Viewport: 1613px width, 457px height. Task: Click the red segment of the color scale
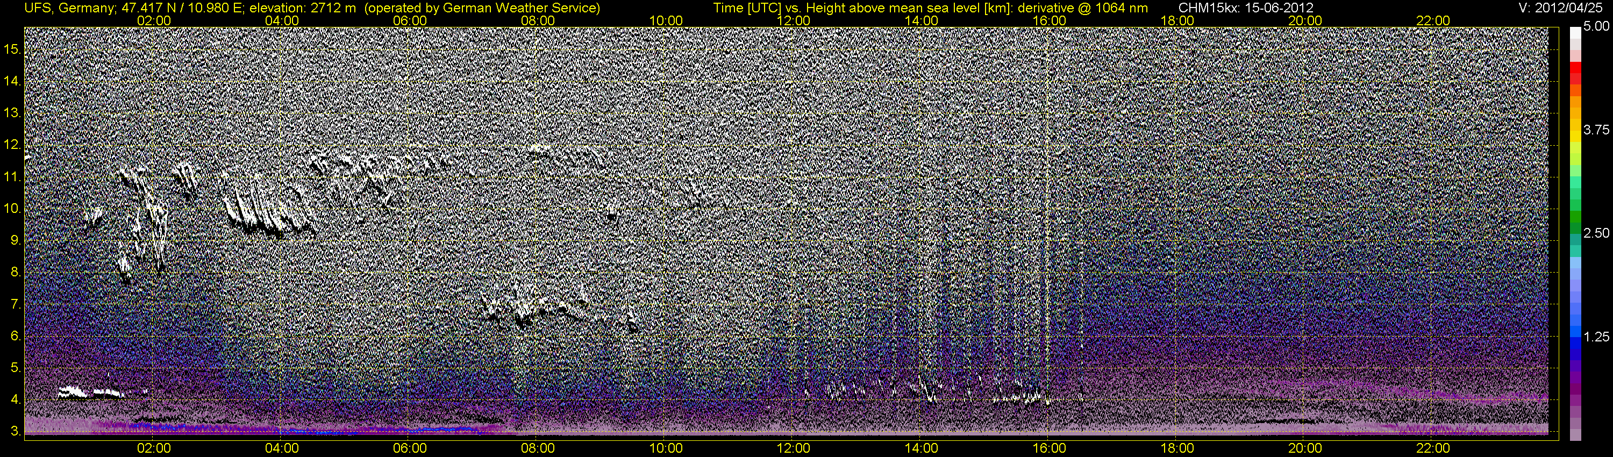point(1575,68)
